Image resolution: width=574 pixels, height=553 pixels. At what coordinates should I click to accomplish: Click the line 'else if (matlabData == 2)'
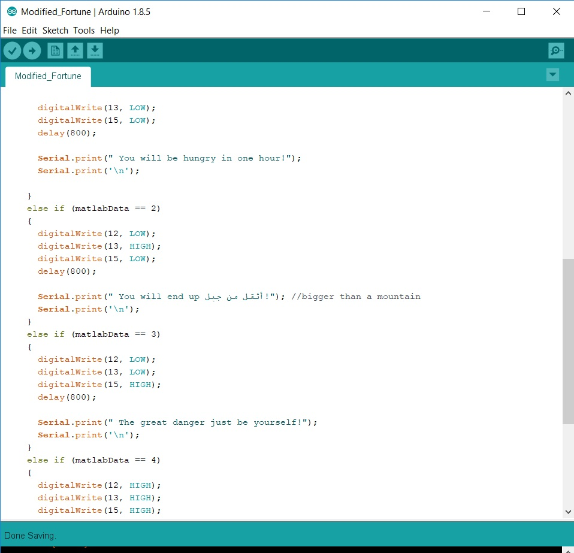pyautogui.click(x=93, y=208)
